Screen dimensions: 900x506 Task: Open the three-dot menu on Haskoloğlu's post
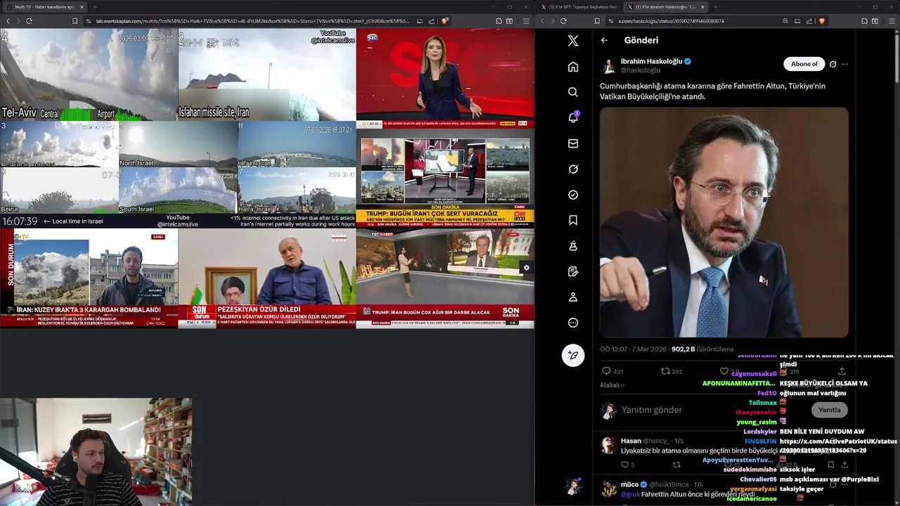point(844,64)
